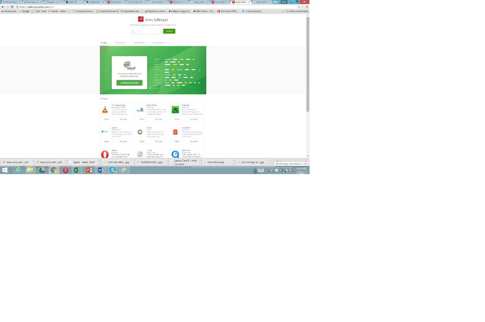Show previous banner slide

pyautogui.click(x=106, y=70)
